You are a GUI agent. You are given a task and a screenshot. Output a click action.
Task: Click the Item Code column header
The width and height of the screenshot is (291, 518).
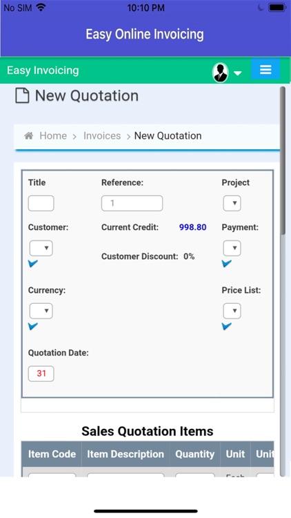pyautogui.click(x=52, y=454)
